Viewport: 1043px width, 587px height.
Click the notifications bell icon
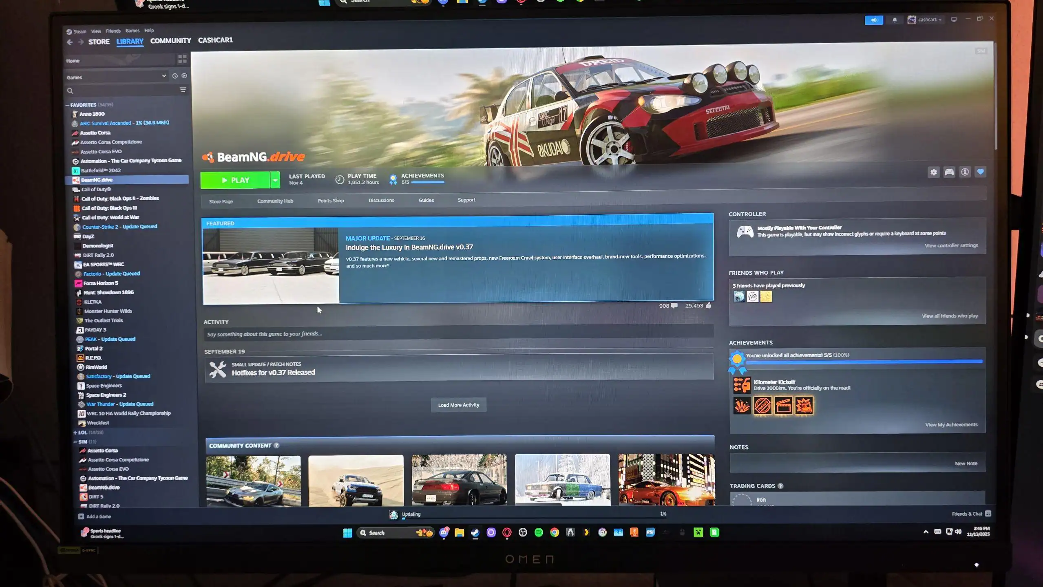[894, 20]
